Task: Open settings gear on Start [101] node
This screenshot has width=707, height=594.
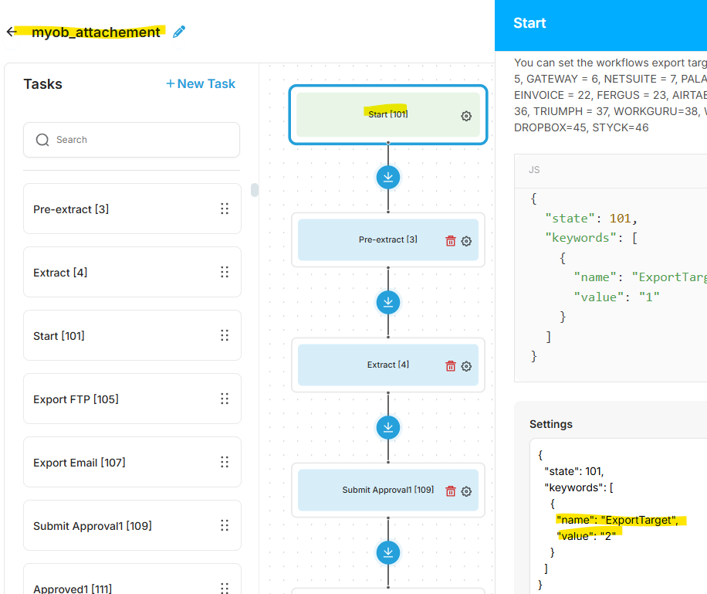Action: [466, 116]
